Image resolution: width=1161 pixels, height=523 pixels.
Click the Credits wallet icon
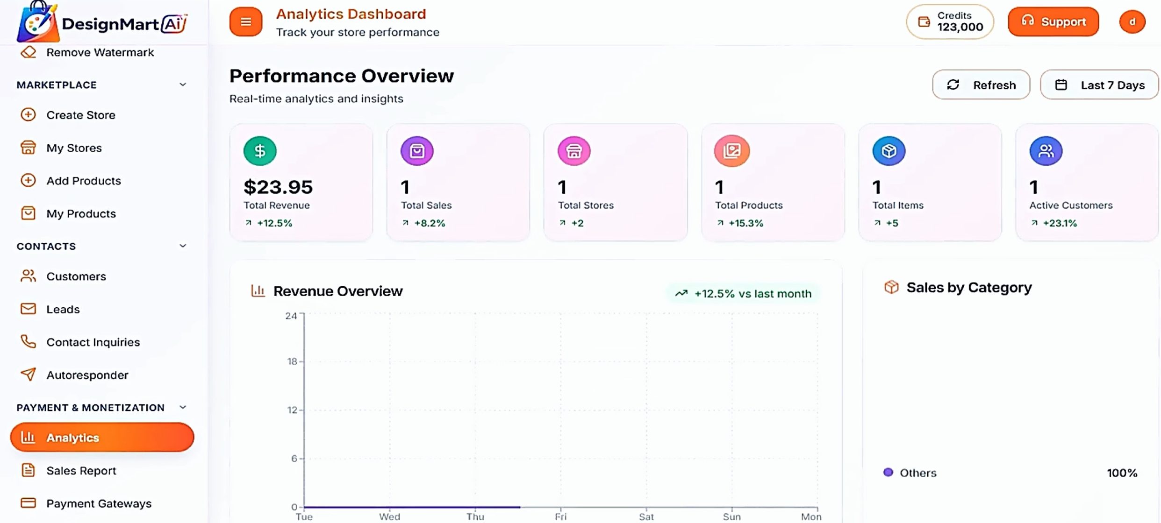pos(924,22)
